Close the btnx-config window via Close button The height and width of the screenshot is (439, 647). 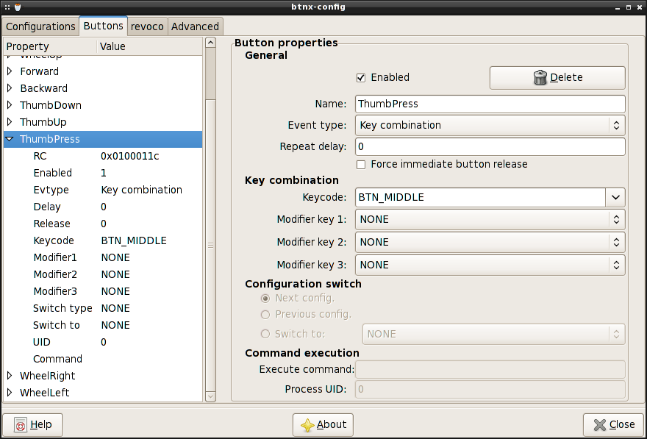(615, 424)
